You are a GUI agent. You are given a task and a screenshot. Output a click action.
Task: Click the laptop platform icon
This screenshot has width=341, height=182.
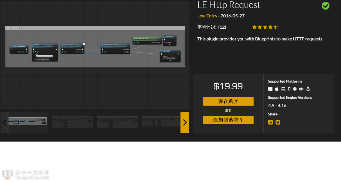coord(283,89)
